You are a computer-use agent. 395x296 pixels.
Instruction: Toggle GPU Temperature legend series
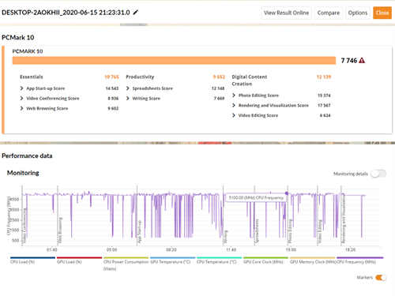click(x=172, y=260)
